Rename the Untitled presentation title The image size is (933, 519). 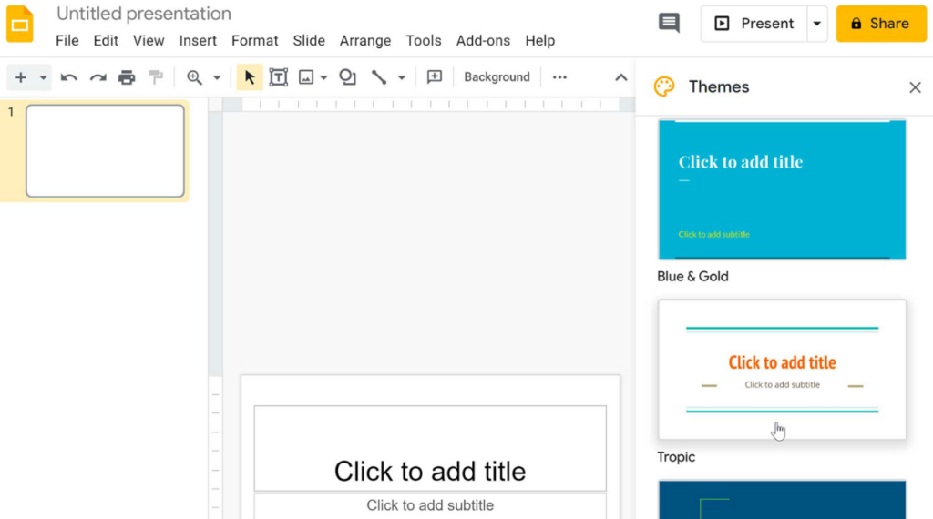[144, 13]
